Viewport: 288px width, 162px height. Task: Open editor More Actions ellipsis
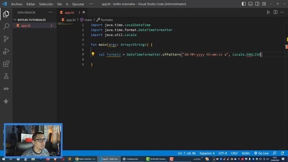(282, 12)
